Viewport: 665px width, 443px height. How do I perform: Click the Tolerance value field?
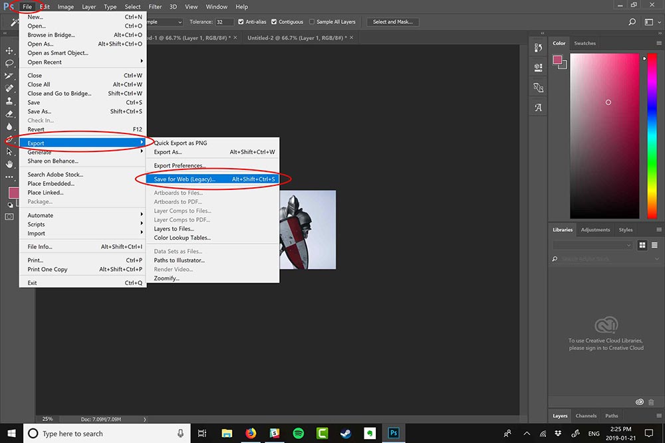(x=224, y=22)
